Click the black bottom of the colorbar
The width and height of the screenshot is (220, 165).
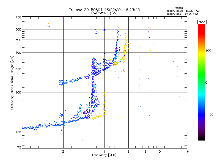click(201, 138)
